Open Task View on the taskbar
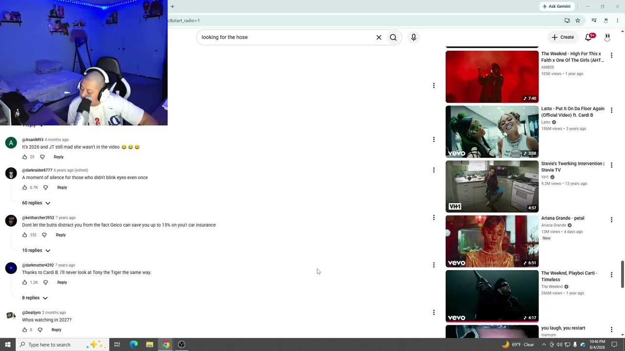625x351 pixels. (x=117, y=345)
